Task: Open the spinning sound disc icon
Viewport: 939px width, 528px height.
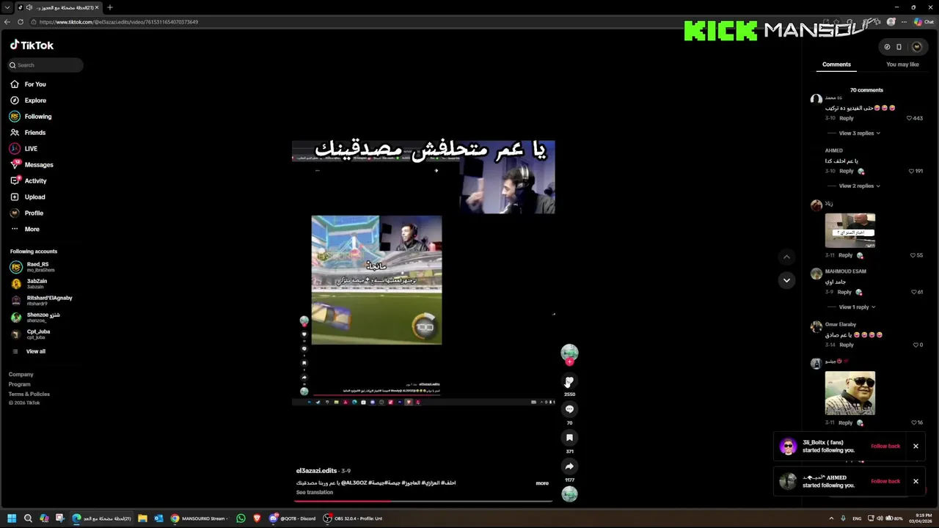Action: (569, 494)
